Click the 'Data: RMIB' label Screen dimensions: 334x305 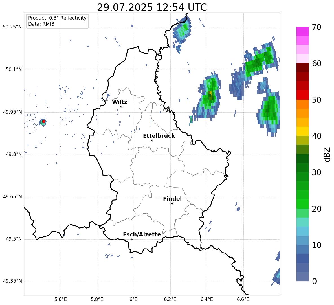[x=41, y=24]
